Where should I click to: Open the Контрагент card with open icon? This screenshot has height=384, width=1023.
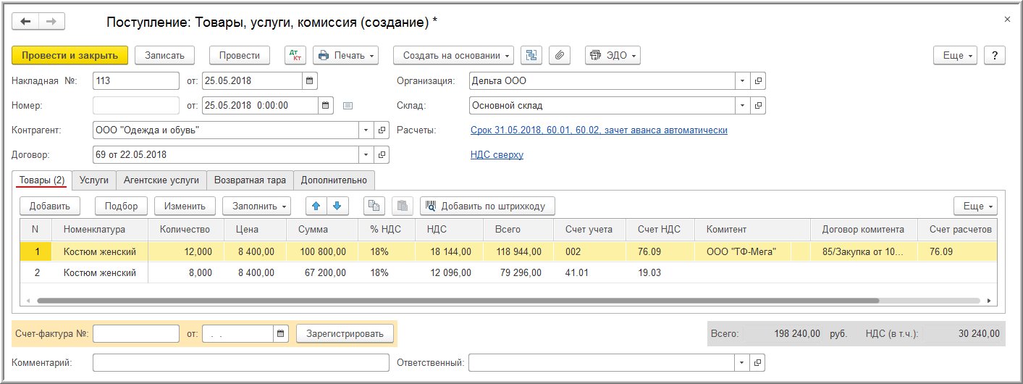click(382, 130)
